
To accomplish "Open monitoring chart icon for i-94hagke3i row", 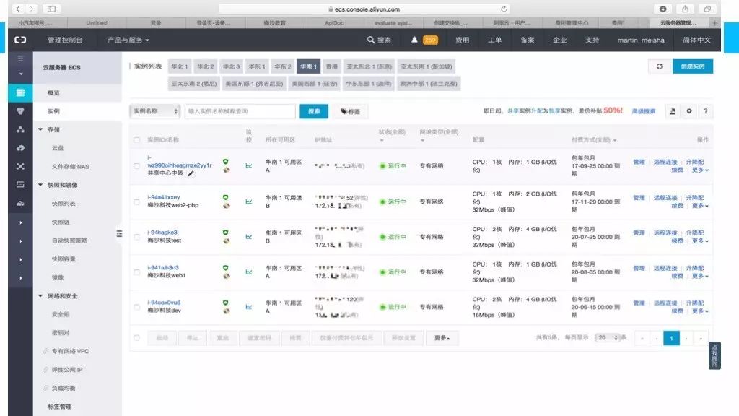I will (249, 237).
